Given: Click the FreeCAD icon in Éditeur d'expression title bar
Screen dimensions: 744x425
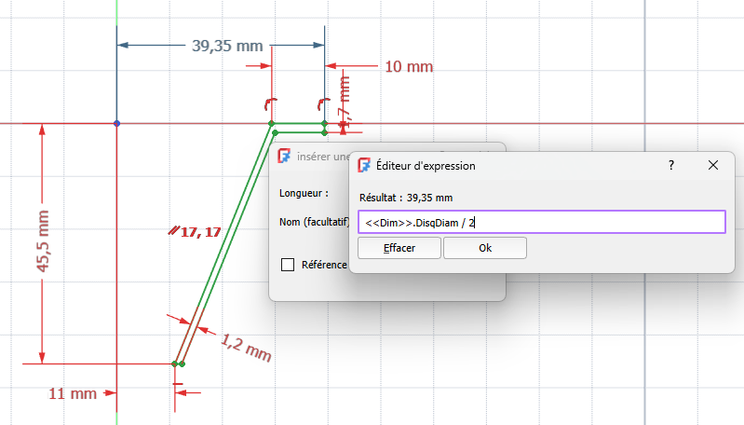Looking at the screenshot, I should (x=365, y=165).
